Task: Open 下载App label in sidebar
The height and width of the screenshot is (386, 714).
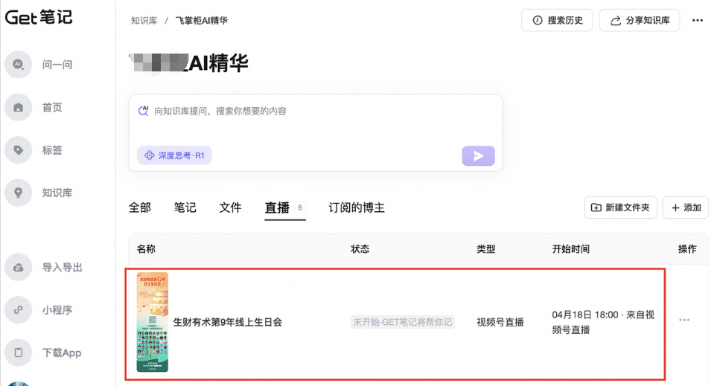Action: (x=62, y=353)
